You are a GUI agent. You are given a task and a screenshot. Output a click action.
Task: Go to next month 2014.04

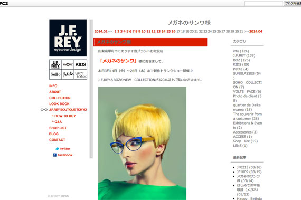click(x=256, y=31)
